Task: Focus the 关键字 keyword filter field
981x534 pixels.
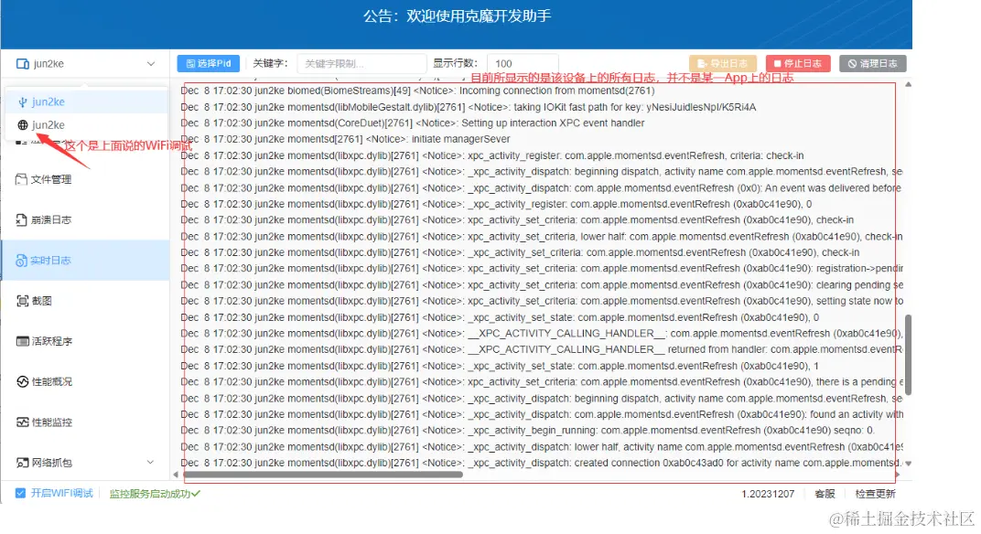Action: click(x=361, y=64)
